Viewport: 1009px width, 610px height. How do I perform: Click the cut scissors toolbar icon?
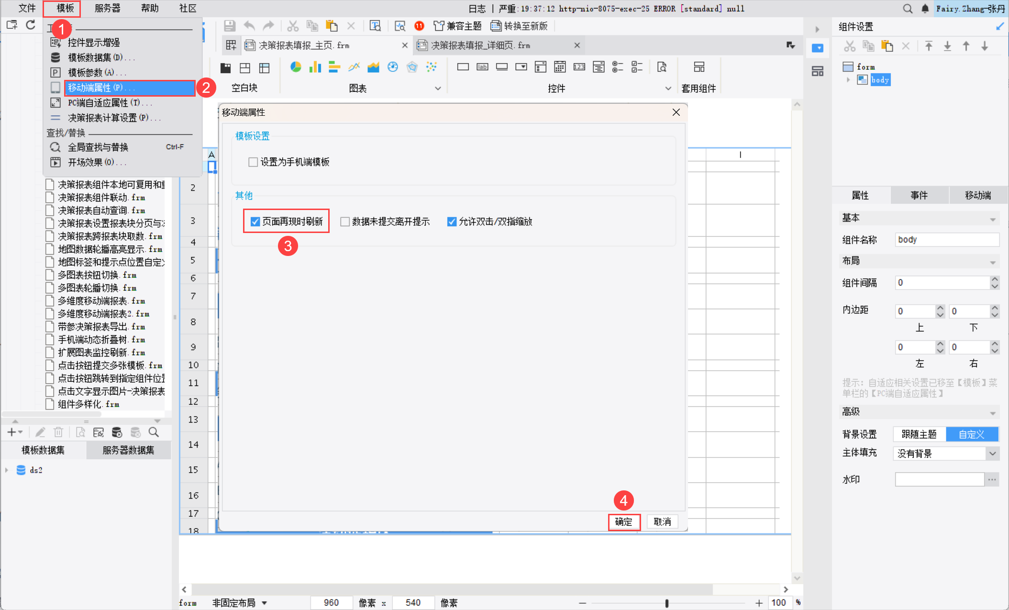(293, 26)
